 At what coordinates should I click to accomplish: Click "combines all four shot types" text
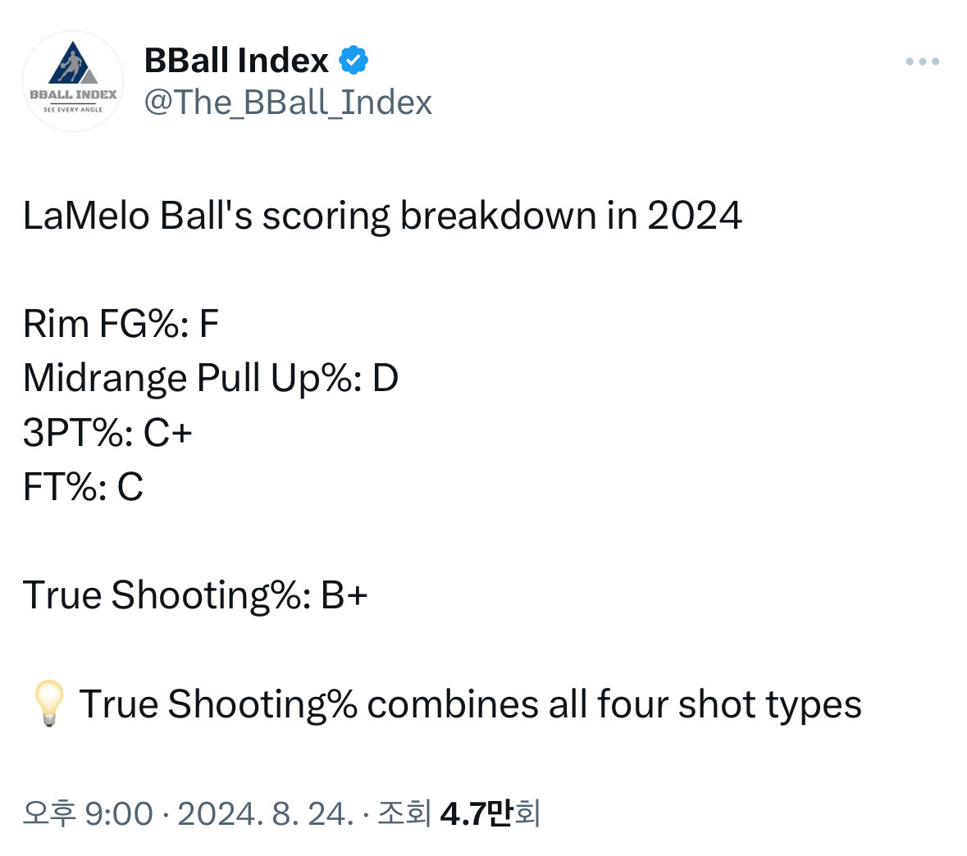pos(614,704)
